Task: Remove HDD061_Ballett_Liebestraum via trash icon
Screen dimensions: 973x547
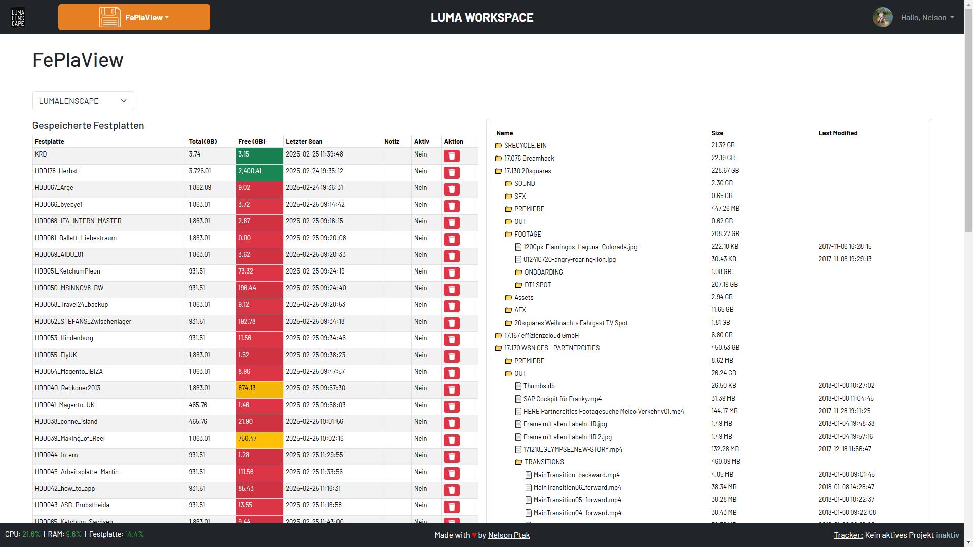Action: [452, 240]
